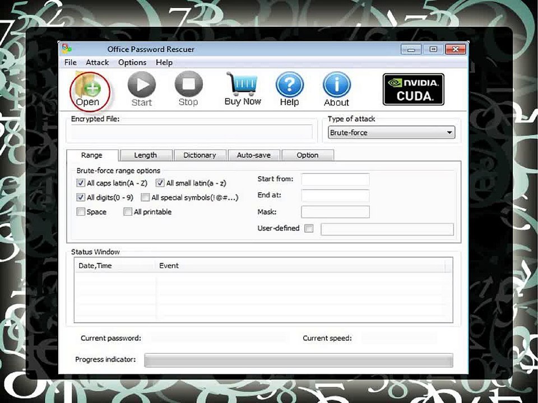Open Help with question mark icon

pyautogui.click(x=290, y=90)
